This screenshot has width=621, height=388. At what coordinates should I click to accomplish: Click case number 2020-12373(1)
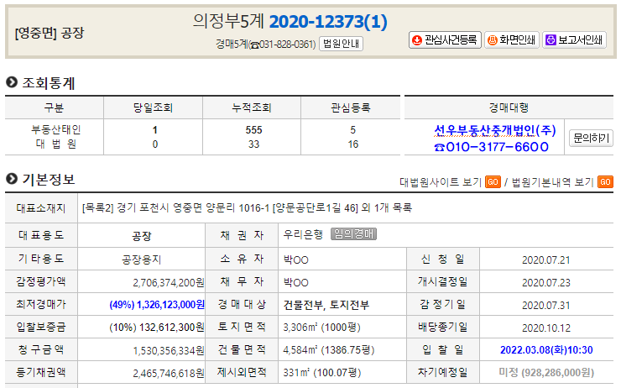point(328,21)
